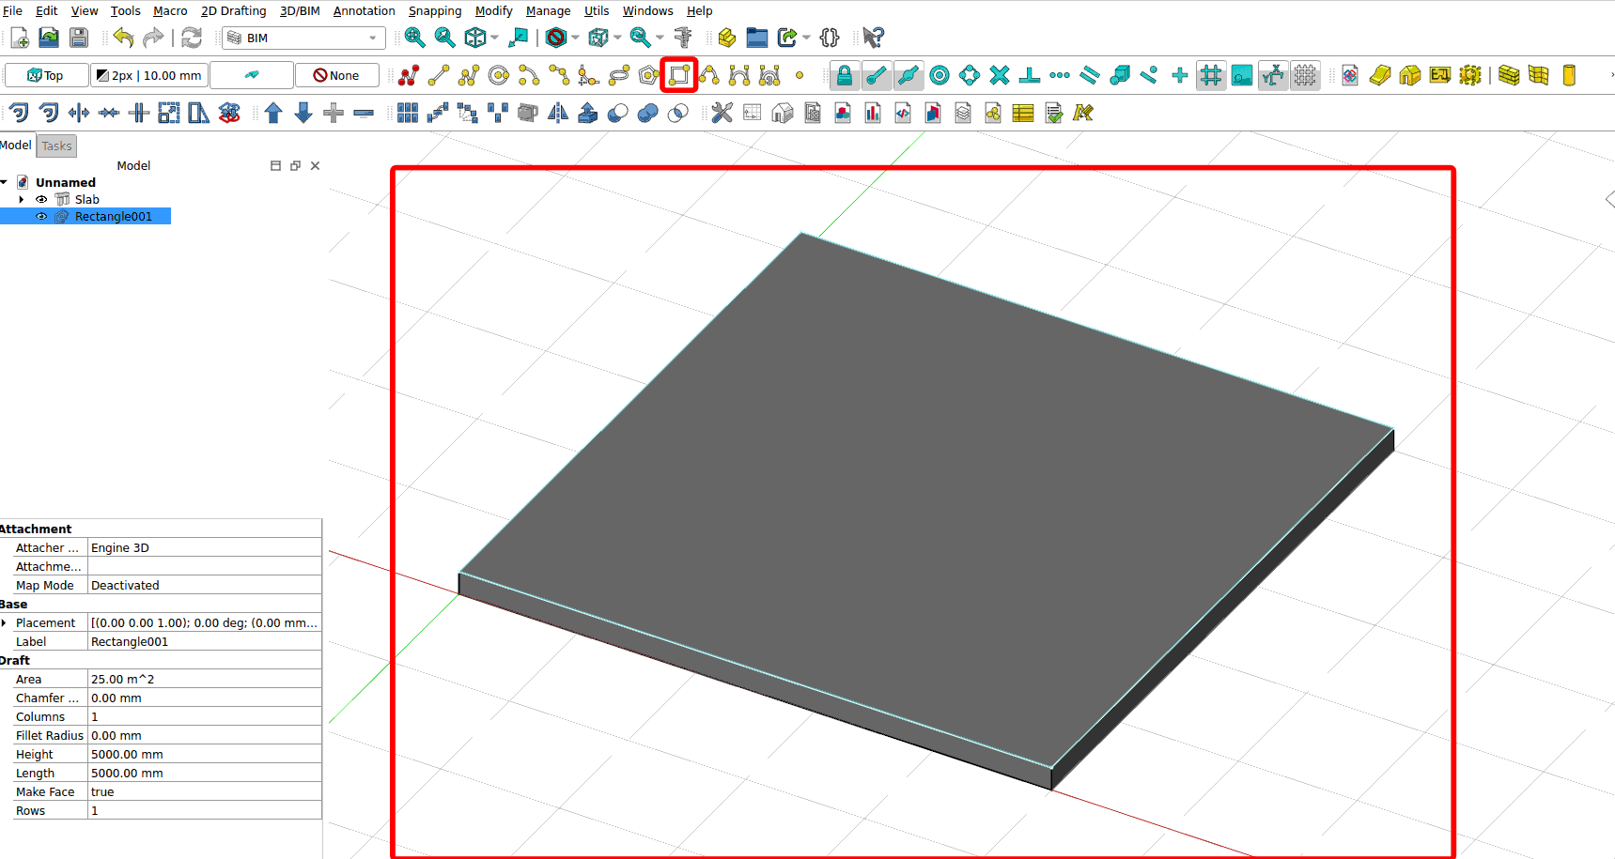This screenshot has width=1615, height=859.
Task: Select the Draft Rectangle tool
Action: click(678, 75)
